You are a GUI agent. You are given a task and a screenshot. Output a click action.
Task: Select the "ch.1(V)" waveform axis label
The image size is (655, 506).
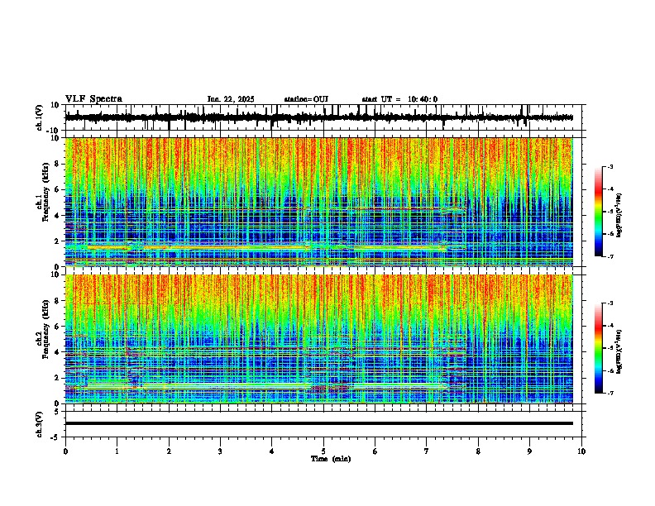click(x=40, y=117)
